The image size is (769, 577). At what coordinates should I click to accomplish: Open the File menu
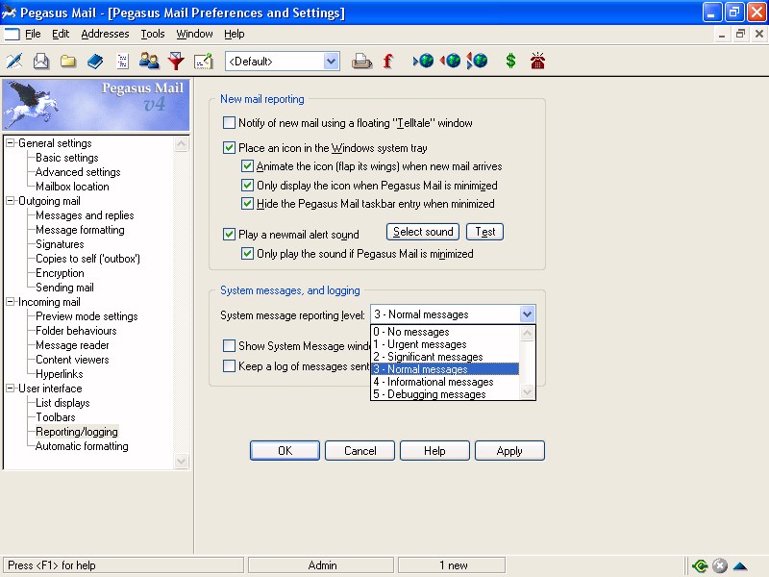(x=33, y=34)
